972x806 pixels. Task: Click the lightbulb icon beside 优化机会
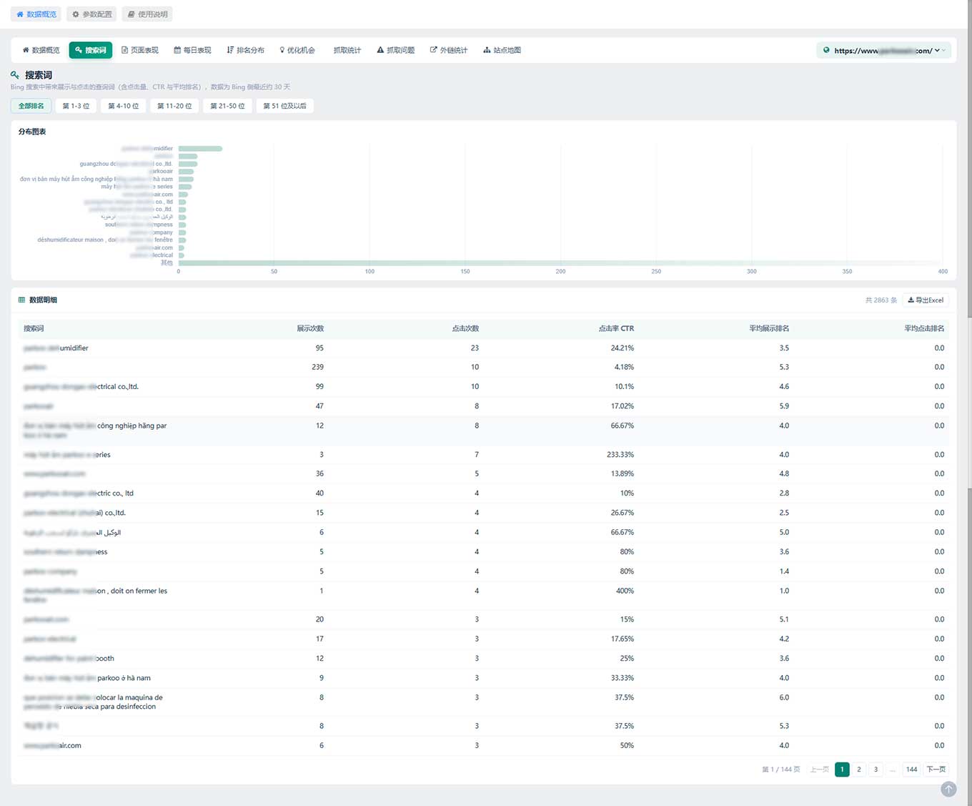[x=282, y=50]
